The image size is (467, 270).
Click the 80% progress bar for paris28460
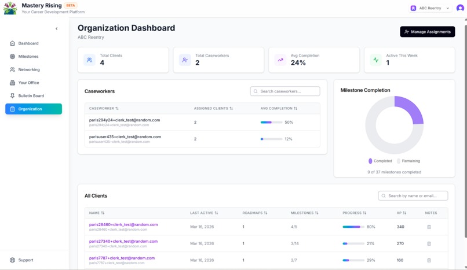pyautogui.click(x=353, y=227)
